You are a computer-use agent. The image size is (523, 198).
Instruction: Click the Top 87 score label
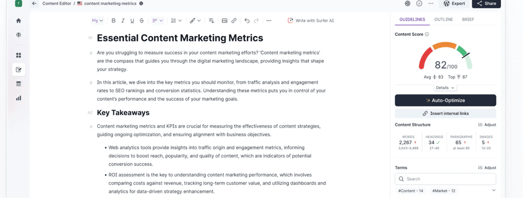click(x=458, y=77)
